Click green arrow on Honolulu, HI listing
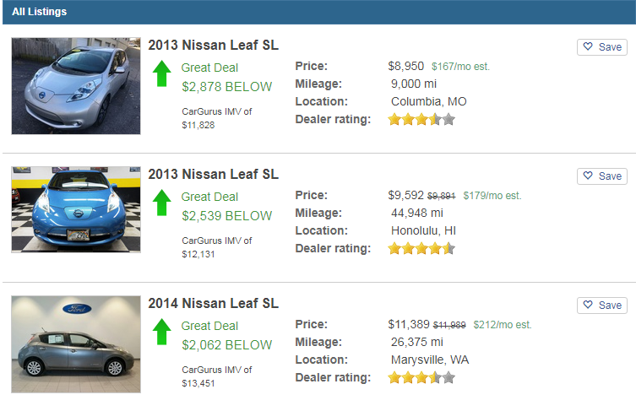This screenshot has width=636, height=411. [x=161, y=203]
